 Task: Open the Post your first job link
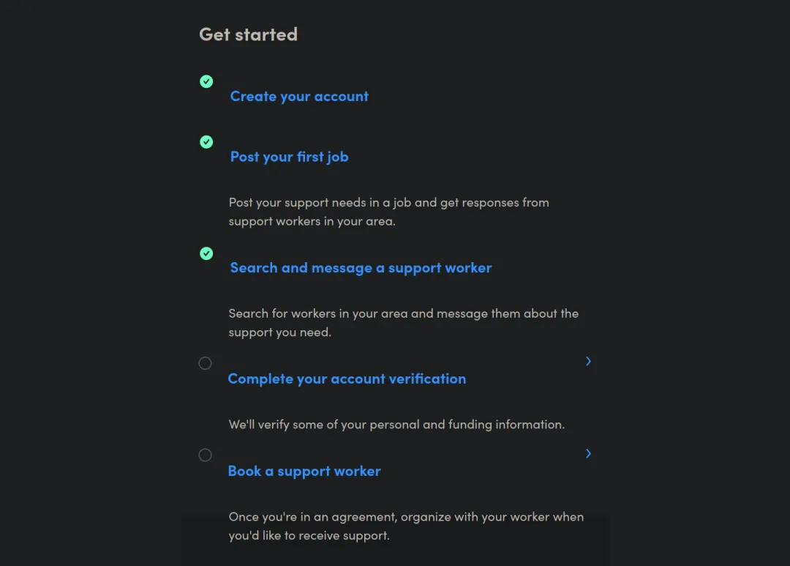pyautogui.click(x=289, y=157)
